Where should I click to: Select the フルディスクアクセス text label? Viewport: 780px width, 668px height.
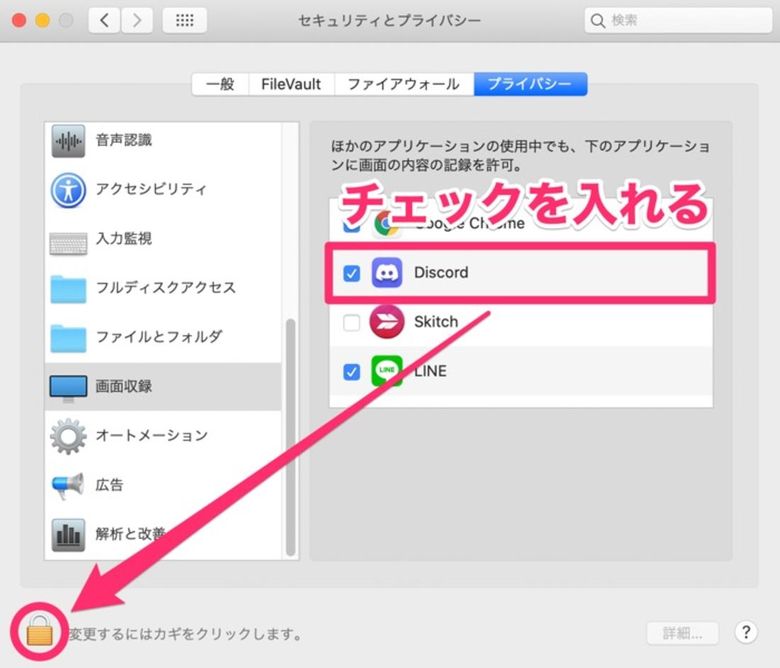pyautogui.click(x=166, y=288)
